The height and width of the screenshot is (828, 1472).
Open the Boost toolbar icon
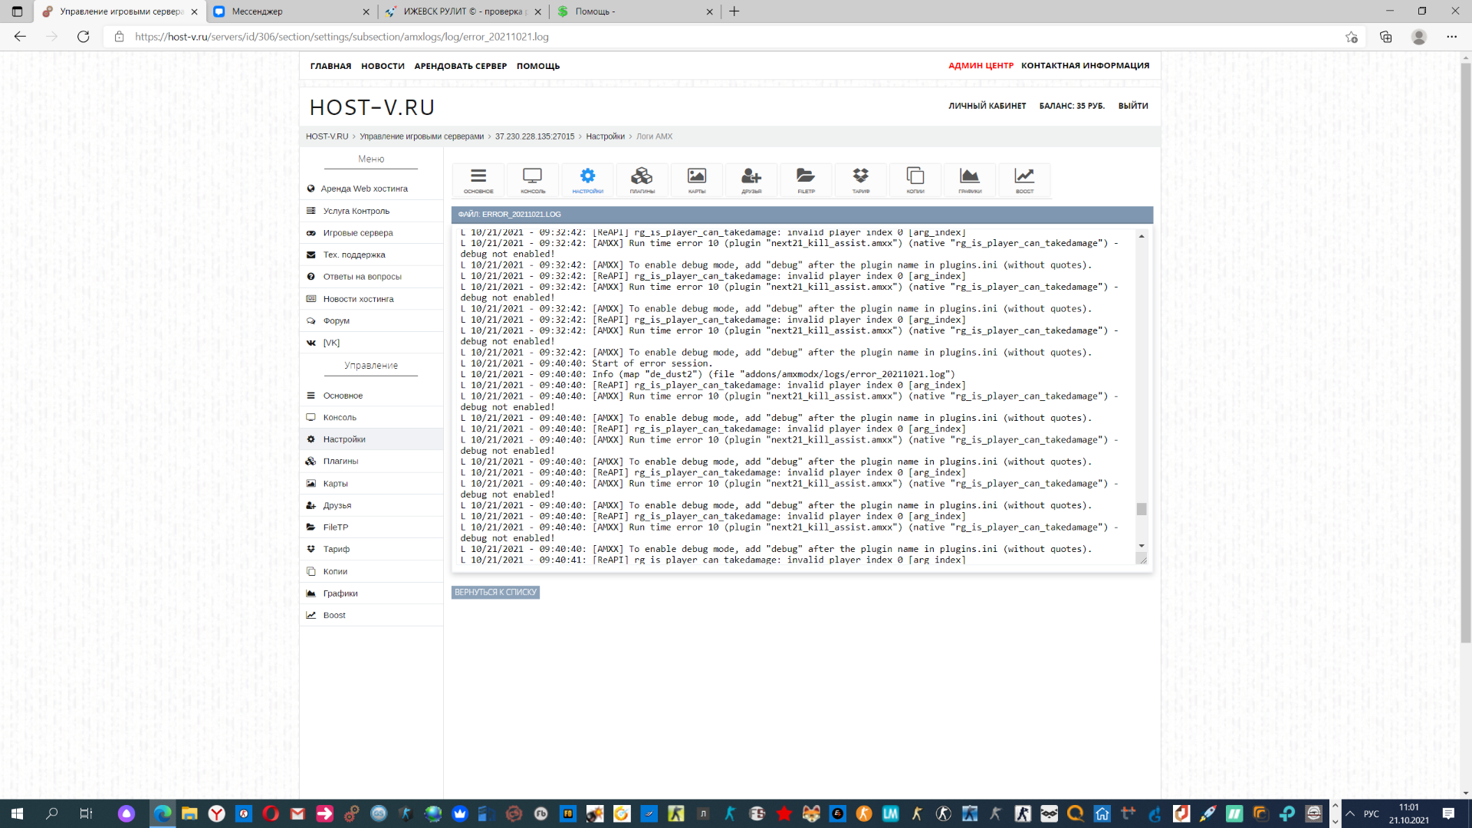click(x=1024, y=180)
